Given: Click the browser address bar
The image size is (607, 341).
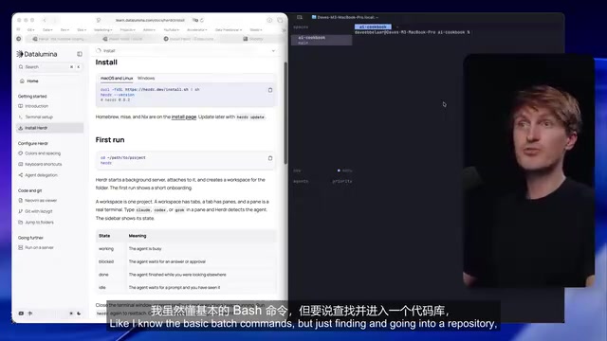Looking at the screenshot, I should pos(150,20).
